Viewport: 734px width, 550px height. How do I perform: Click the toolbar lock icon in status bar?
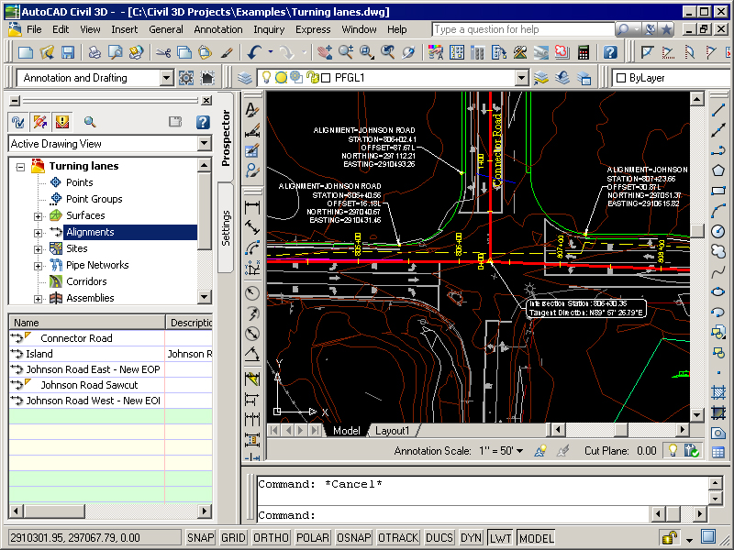[x=670, y=537]
